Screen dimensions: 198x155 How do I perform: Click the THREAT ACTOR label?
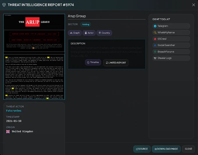coord(15,107)
